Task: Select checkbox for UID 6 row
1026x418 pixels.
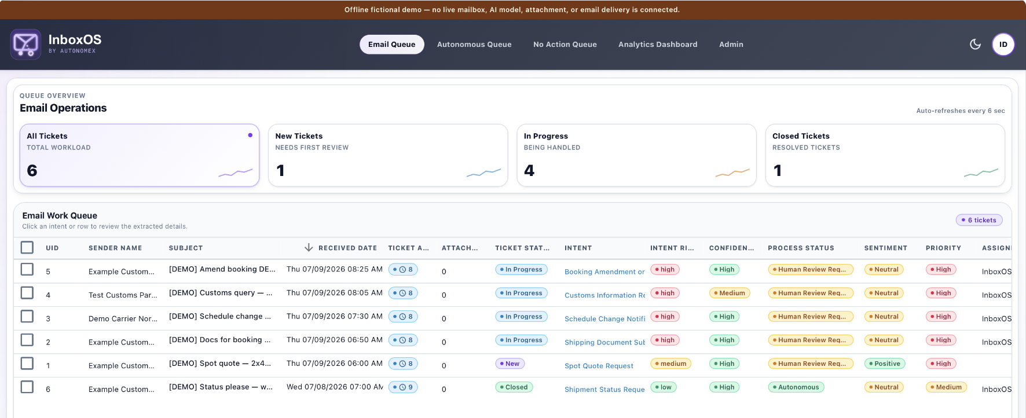Action: coord(27,387)
